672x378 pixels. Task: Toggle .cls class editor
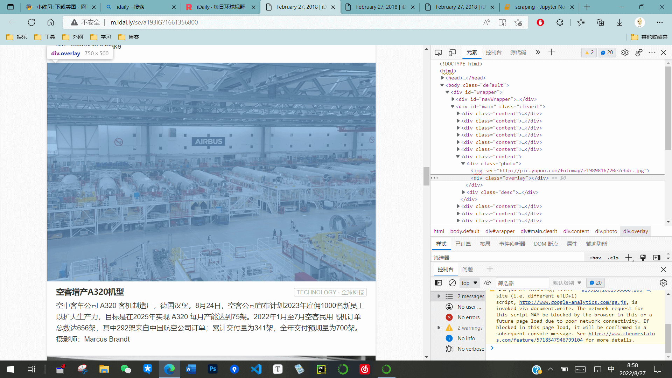coord(613,258)
